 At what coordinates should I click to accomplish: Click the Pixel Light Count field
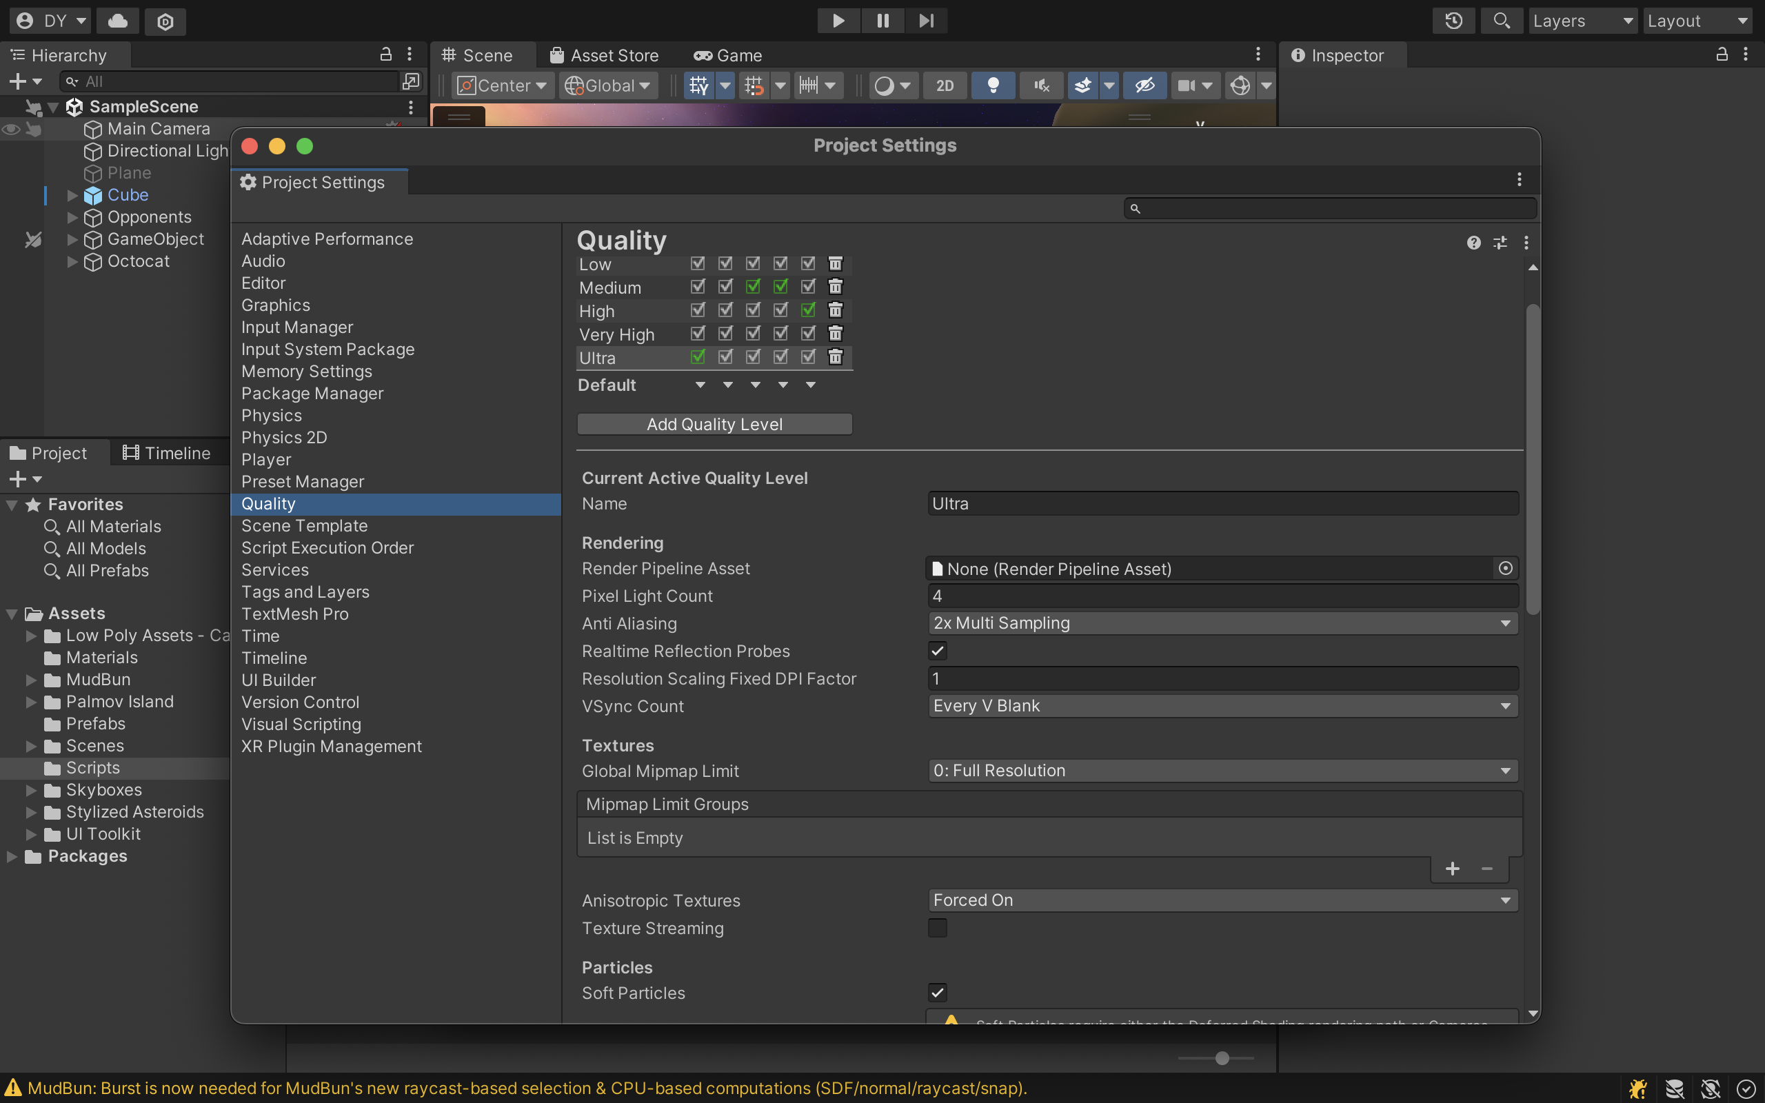[x=1223, y=595]
